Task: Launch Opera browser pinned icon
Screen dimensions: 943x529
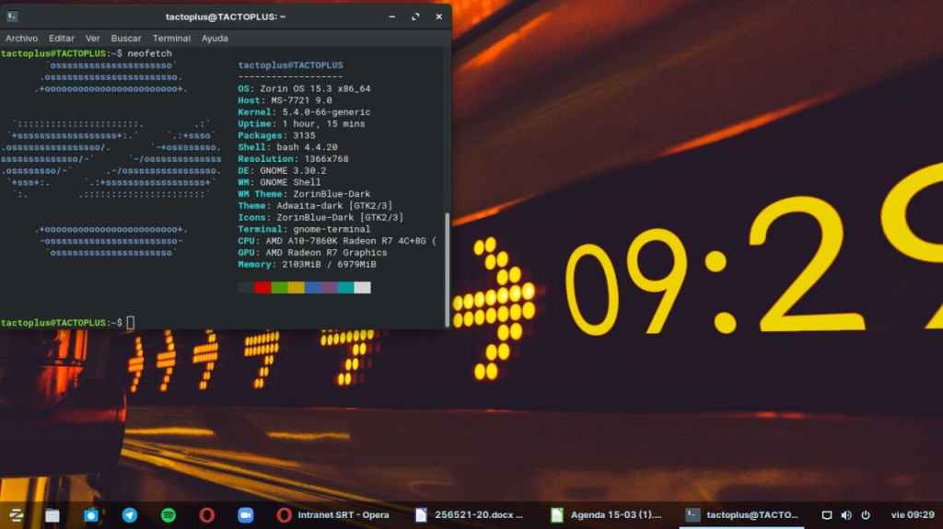Action: [x=207, y=514]
